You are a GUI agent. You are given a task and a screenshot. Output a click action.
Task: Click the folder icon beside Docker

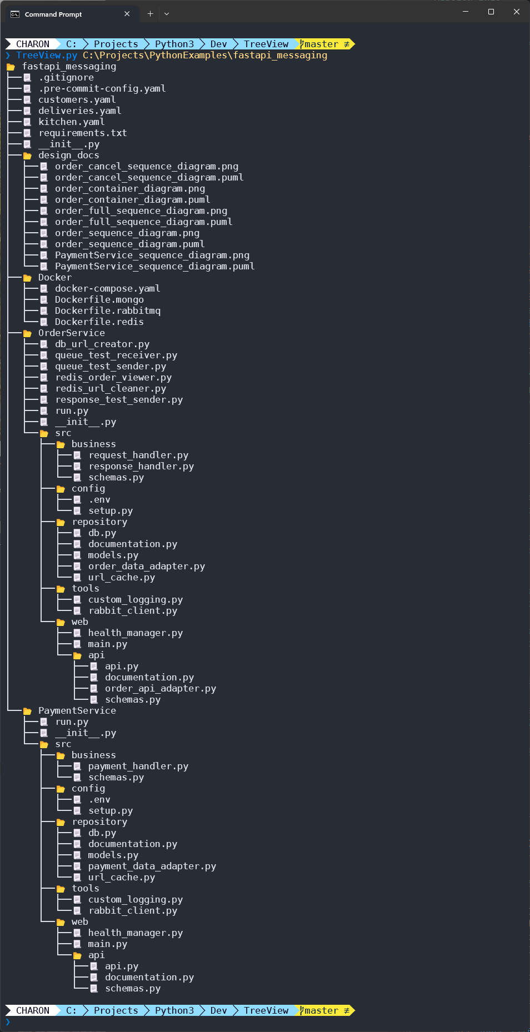pyautogui.click(x=27, y=277)
